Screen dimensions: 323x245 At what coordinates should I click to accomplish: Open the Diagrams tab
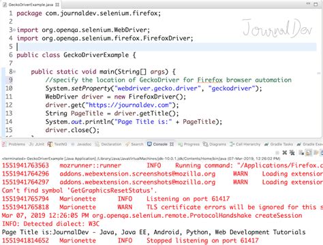(214, 144)
